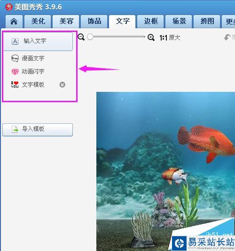Expand the 文字模板 chevron
Viewport: 235px width, 251px height.
tap(63, 85)
